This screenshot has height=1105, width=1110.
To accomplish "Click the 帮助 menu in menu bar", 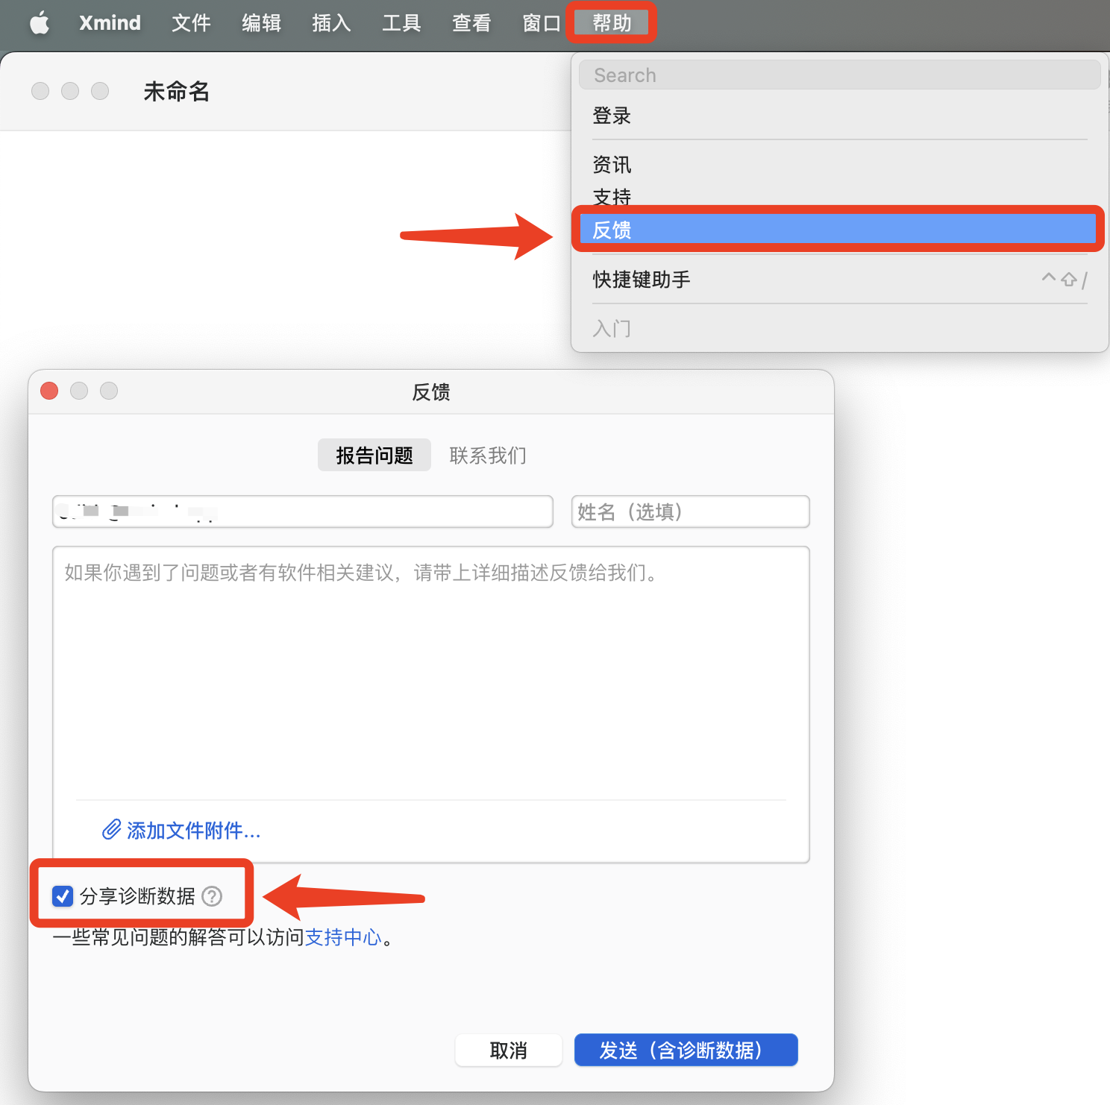I will pyautogui.click(x=612, y=23).
